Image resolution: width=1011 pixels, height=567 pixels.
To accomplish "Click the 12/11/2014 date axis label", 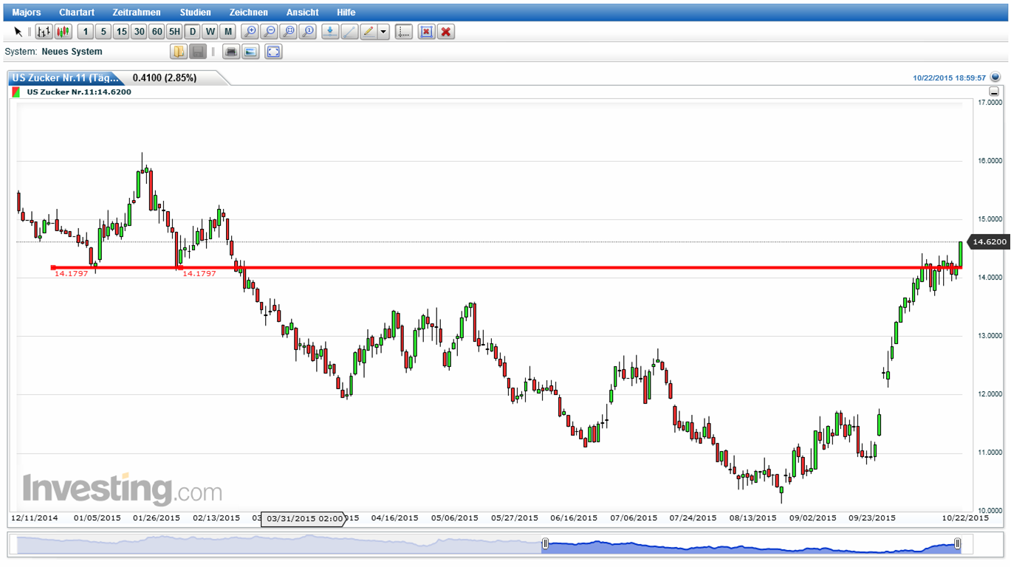I will point(35,518).
